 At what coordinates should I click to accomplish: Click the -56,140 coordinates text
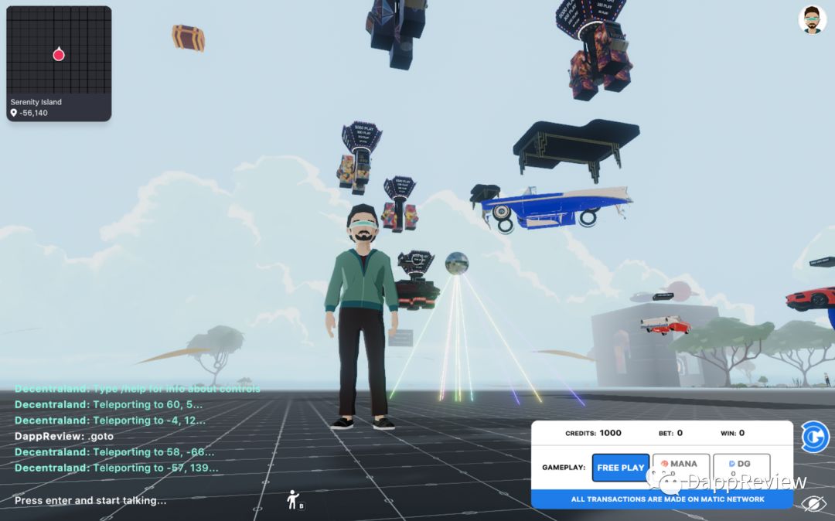click(33, 113)
